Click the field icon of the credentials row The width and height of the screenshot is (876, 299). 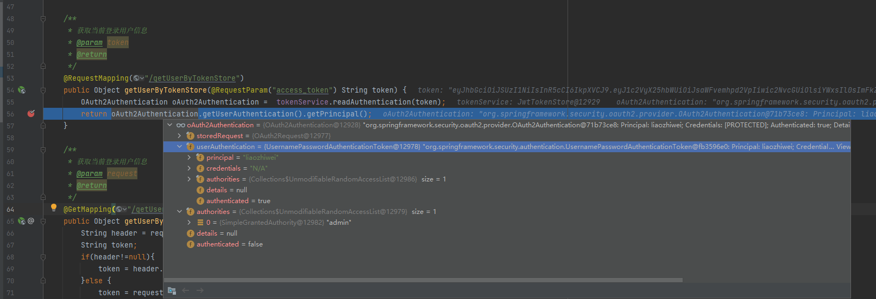(200, 168)
